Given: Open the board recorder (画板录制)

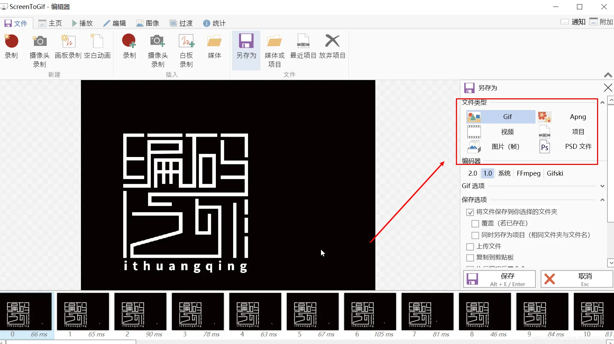Looking at the screenshot, I should click(x=68, y=45).
